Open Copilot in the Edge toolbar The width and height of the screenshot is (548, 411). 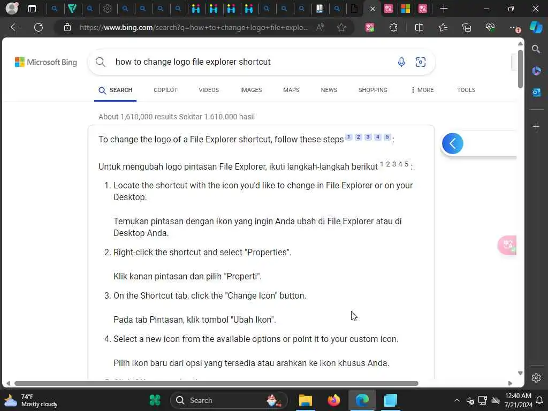(x=536, y=27)
